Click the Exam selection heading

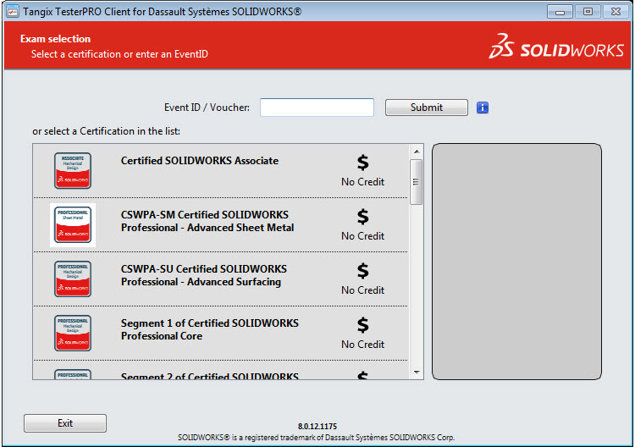pyautogui.click(x=56, y=39)
